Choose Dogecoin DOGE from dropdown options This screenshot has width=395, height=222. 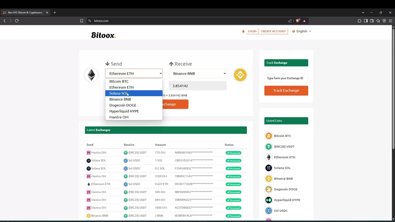[x=134, y=105]
